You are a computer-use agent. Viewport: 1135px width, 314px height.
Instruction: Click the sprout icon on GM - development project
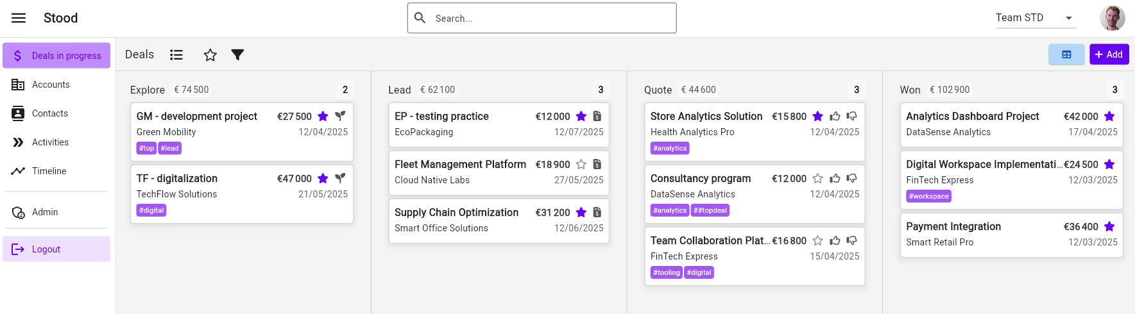pos(340,116)
